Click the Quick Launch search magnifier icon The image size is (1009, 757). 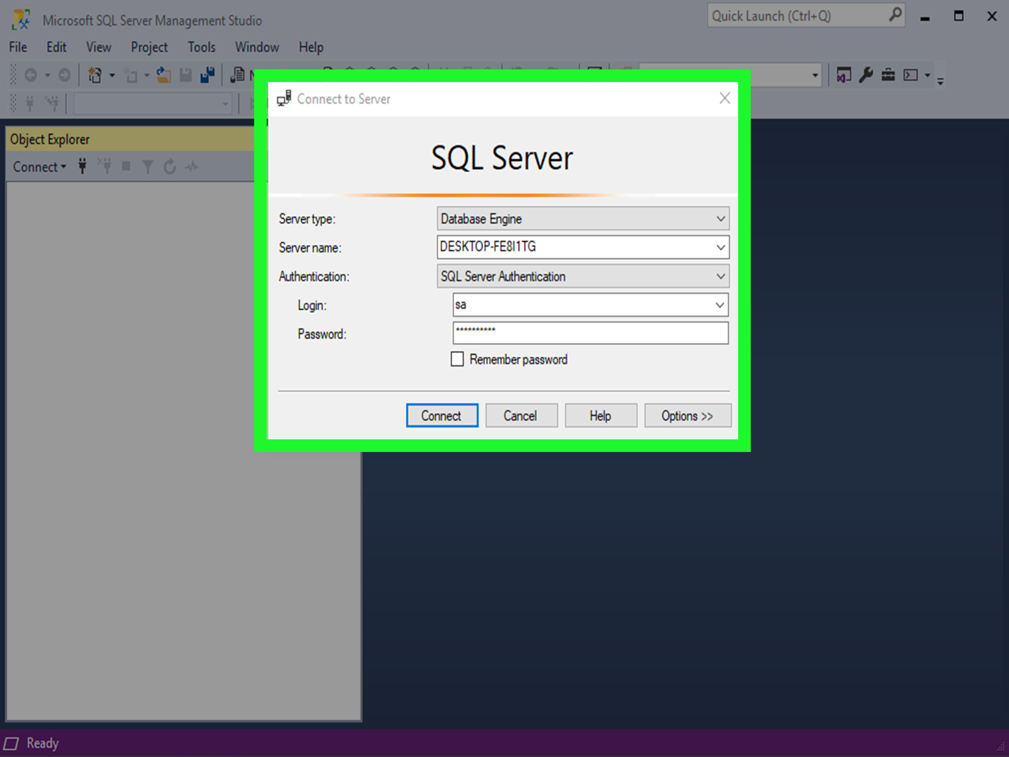895,15
